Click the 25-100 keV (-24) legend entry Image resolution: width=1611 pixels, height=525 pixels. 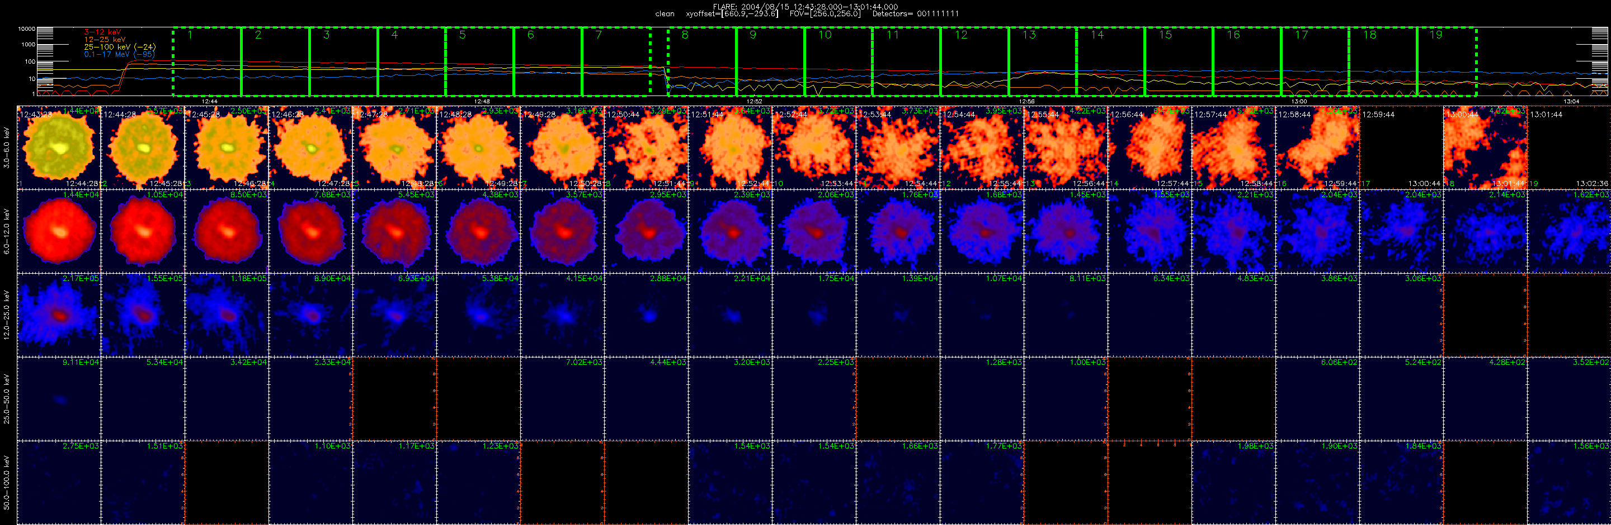(x=120, y=47)
